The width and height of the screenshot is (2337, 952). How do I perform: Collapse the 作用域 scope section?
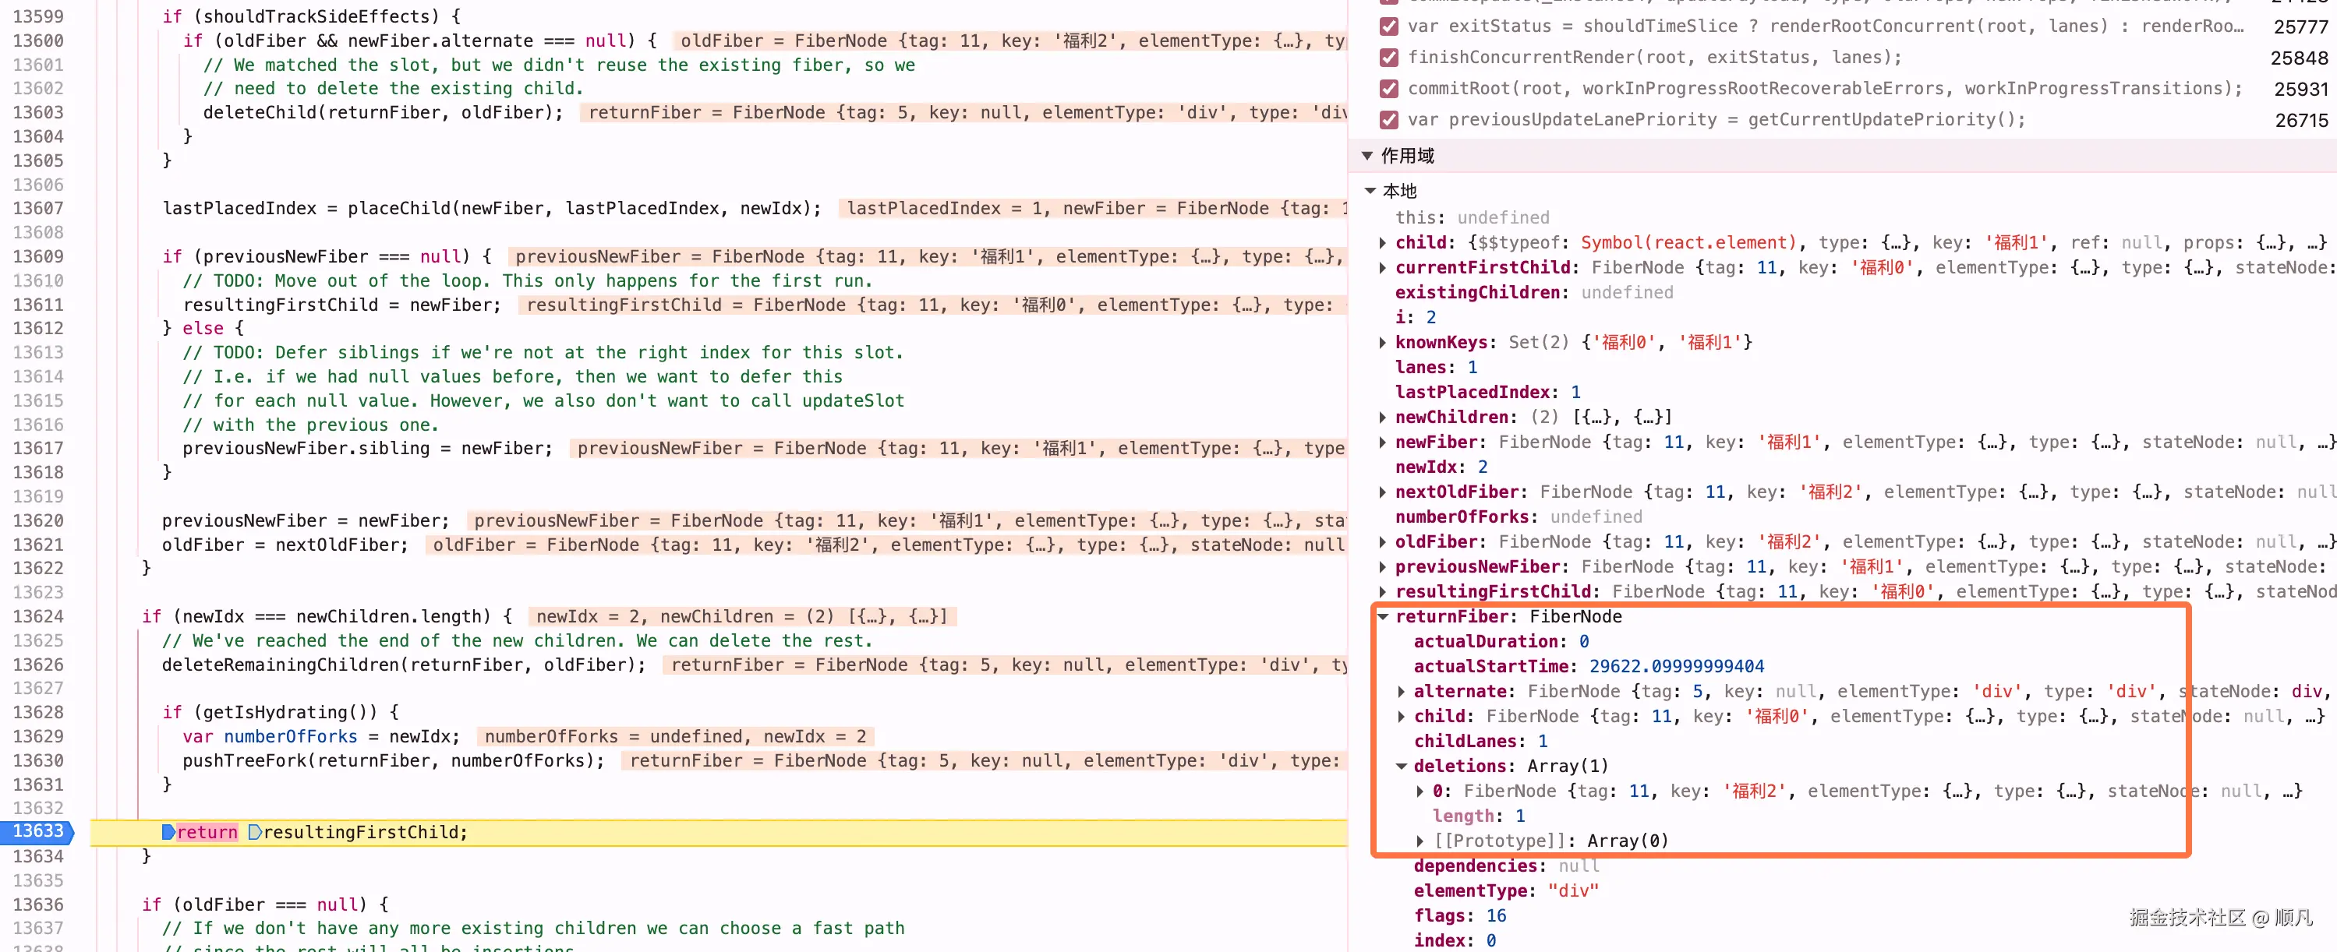pyautogui.click(x=1367, y=156)
